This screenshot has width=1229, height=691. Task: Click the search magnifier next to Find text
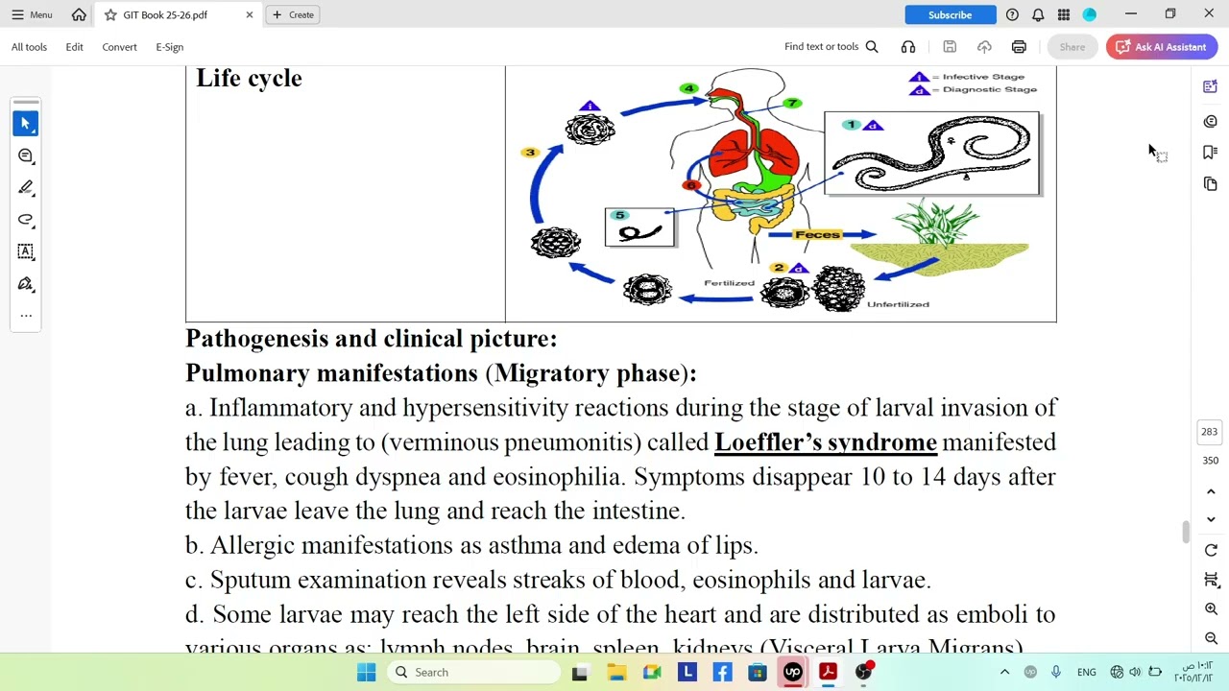click(872, 46)
